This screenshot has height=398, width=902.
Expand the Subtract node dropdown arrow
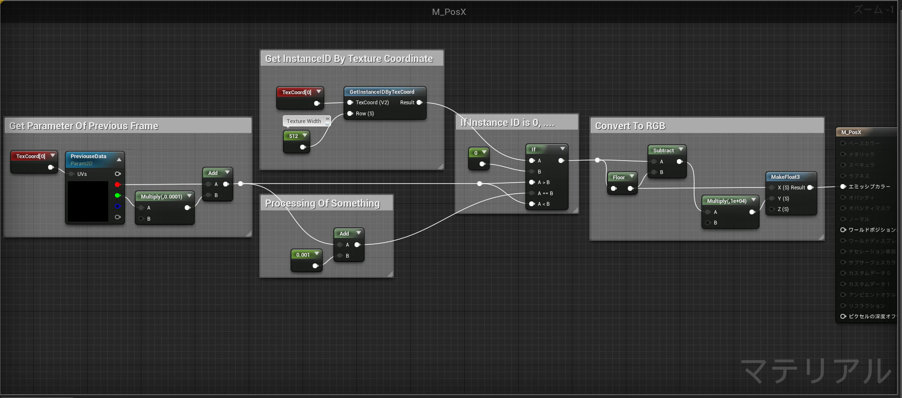coord(681,150)
